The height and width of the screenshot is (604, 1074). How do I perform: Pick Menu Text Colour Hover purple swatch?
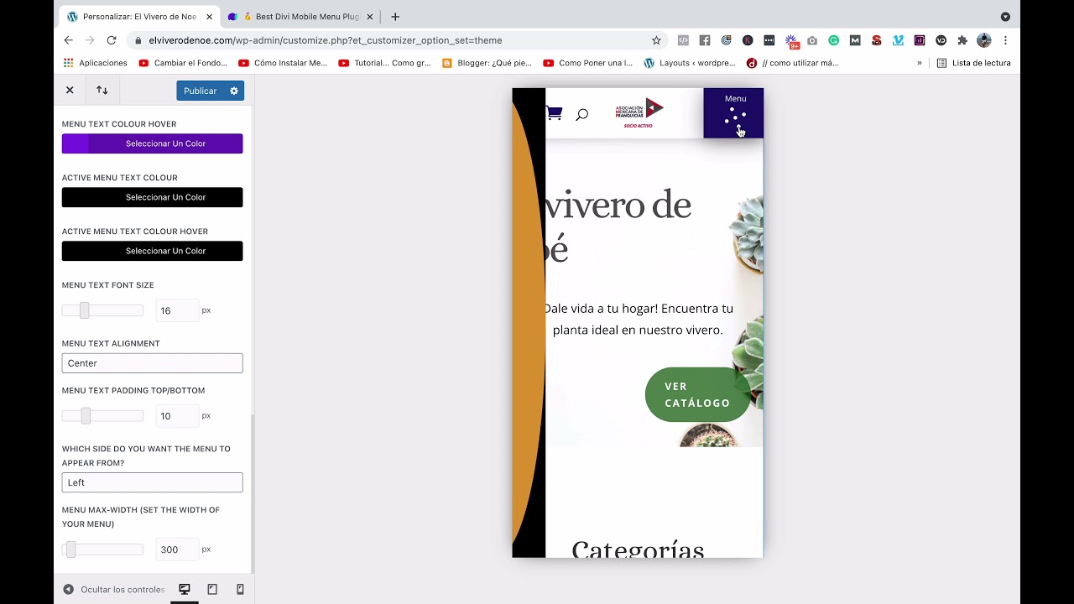click(x=152, y=143)
